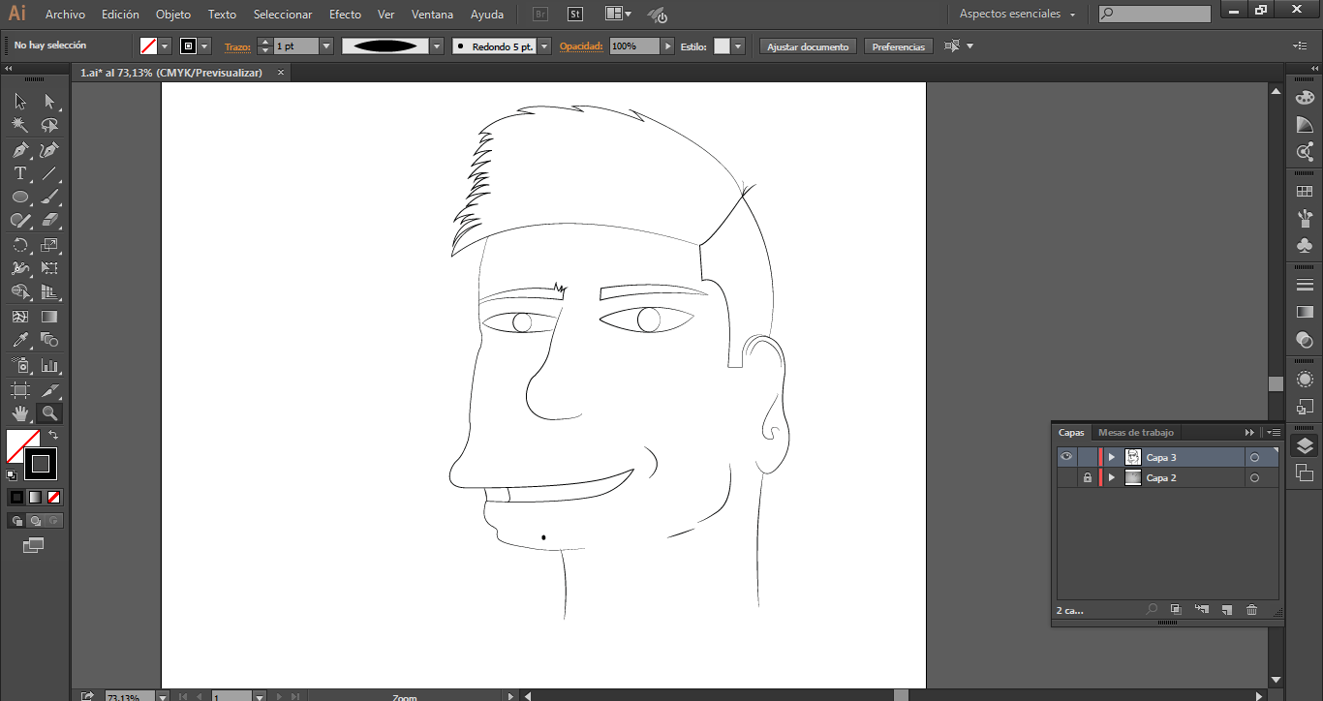Viewport: 1323px width, 701px height.
Task: Choose the Eyedropper tool
Action: pyautogui.click(x=19, y=341)
